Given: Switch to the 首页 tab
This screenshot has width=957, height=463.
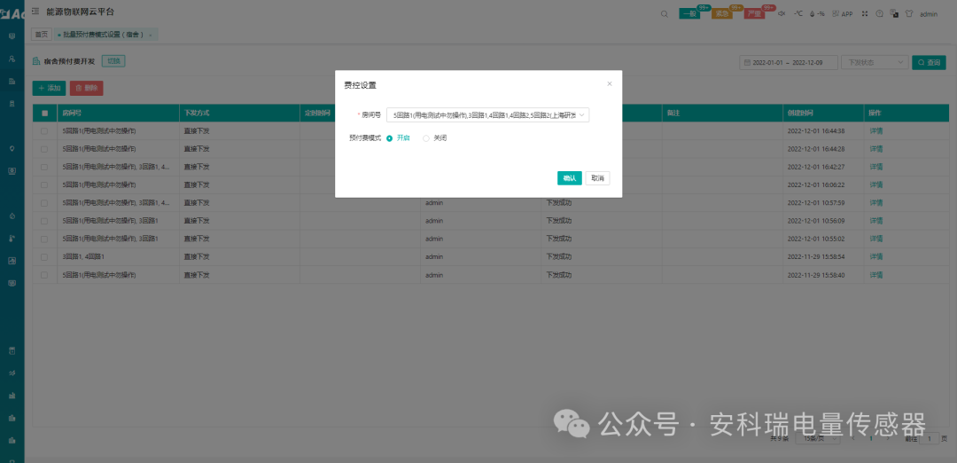Looking at the screenshot, I should (x=42, y=35).
